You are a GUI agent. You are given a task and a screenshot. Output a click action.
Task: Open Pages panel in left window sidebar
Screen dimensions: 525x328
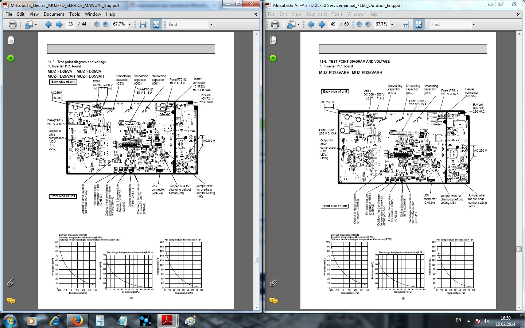pos(11,40)
